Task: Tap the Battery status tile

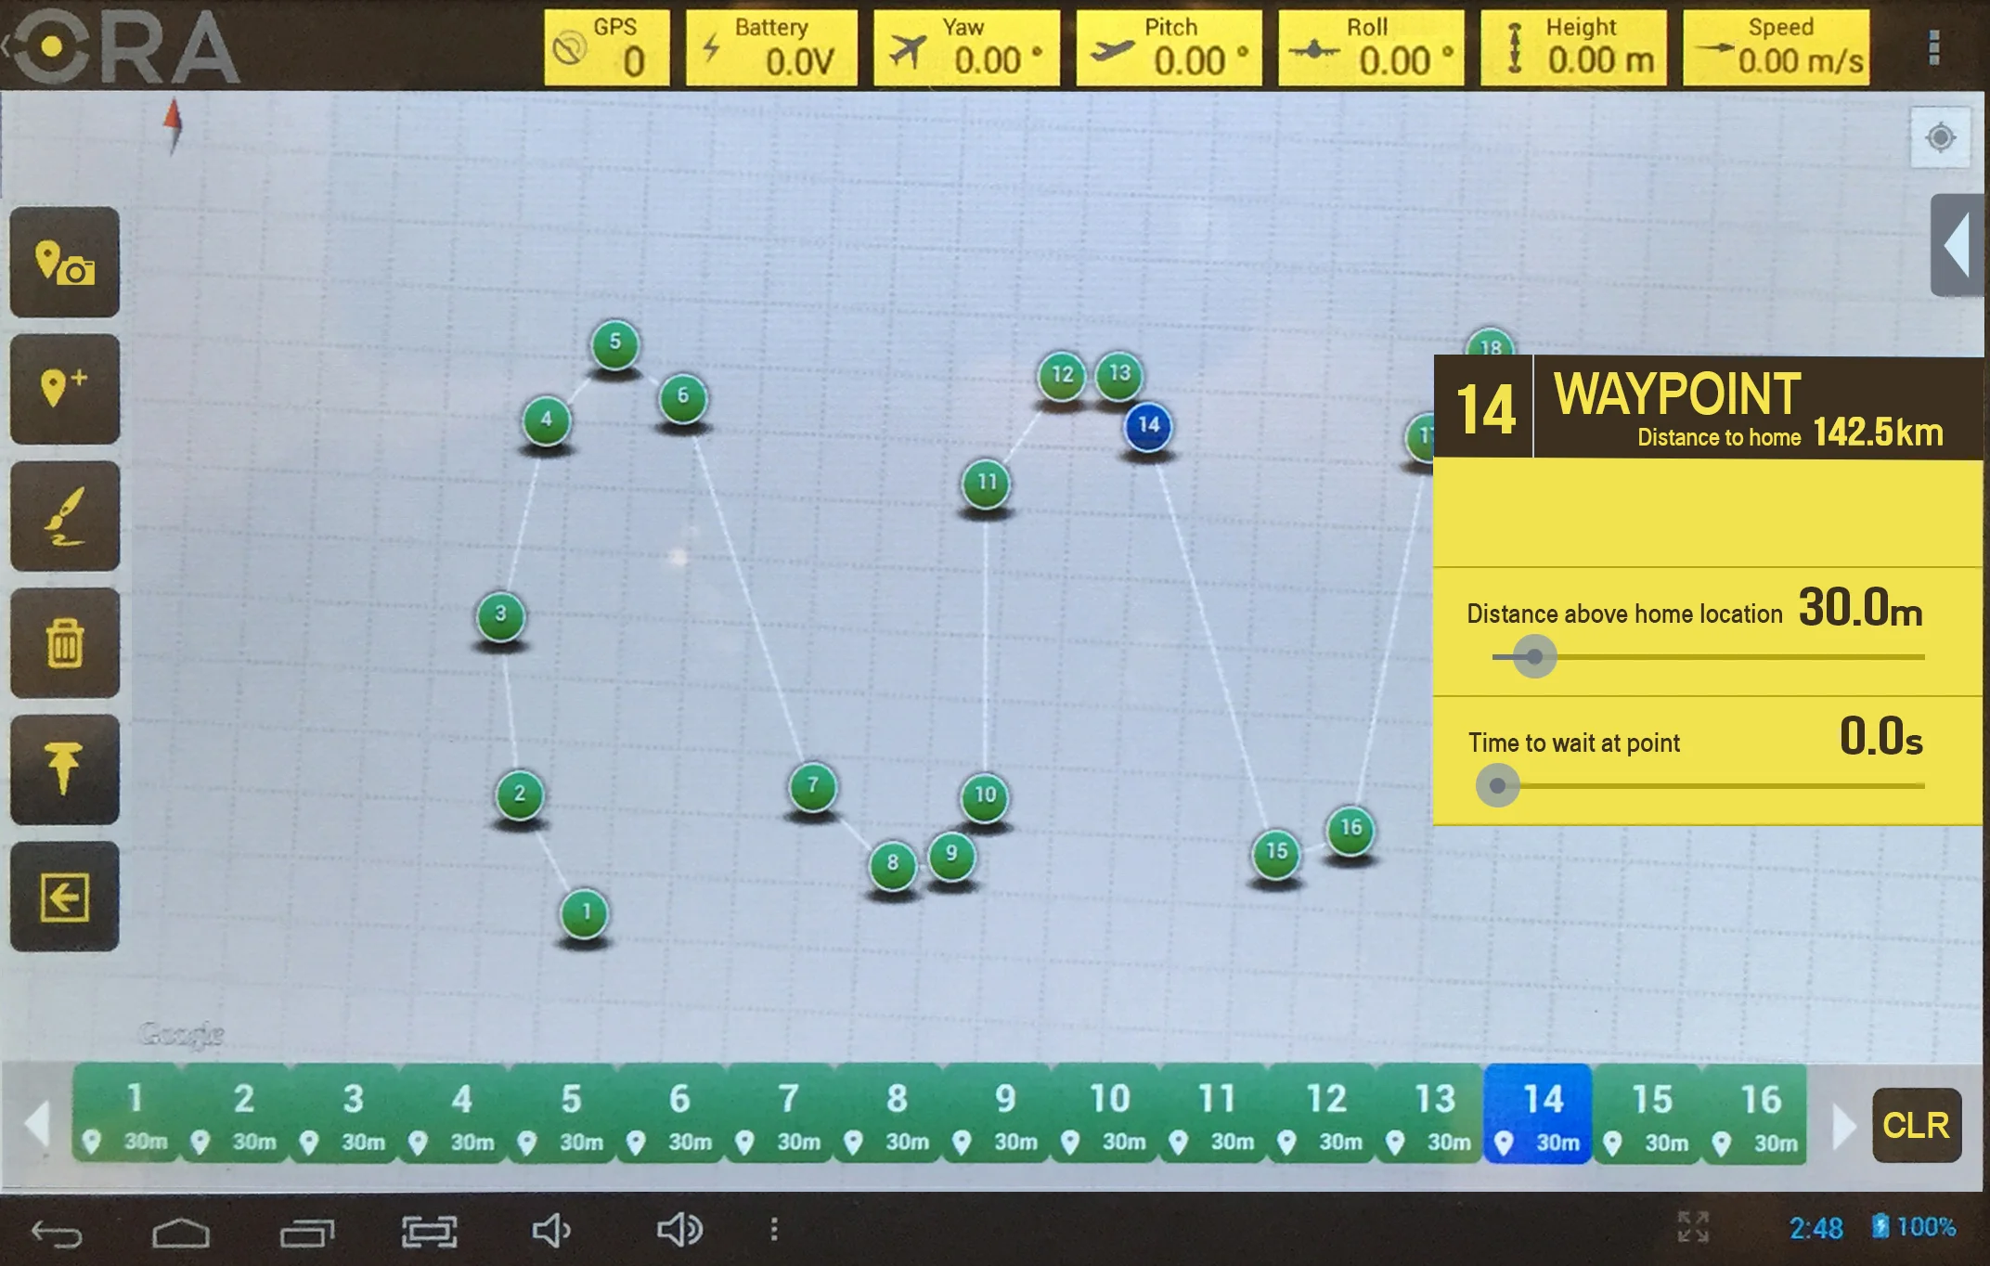Action: pos(770,47)
